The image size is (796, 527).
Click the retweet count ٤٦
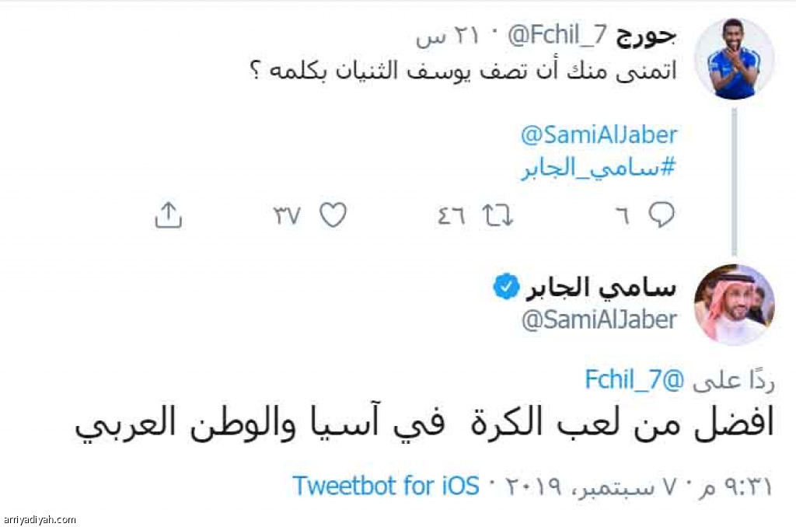(452, 216)
